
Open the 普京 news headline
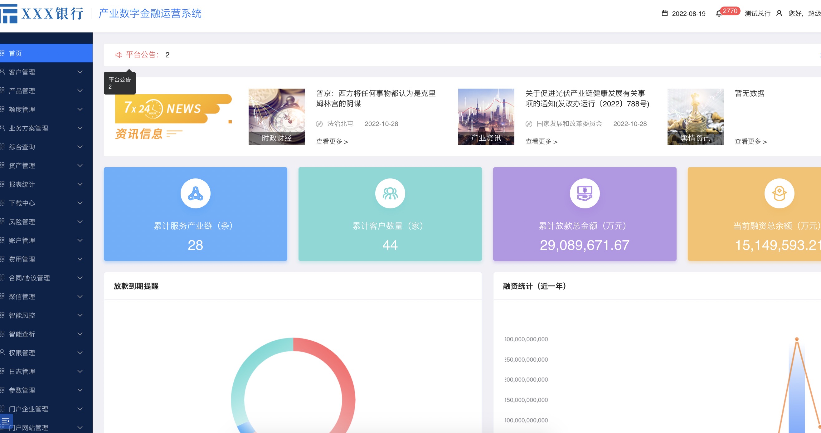pos(376,99)
